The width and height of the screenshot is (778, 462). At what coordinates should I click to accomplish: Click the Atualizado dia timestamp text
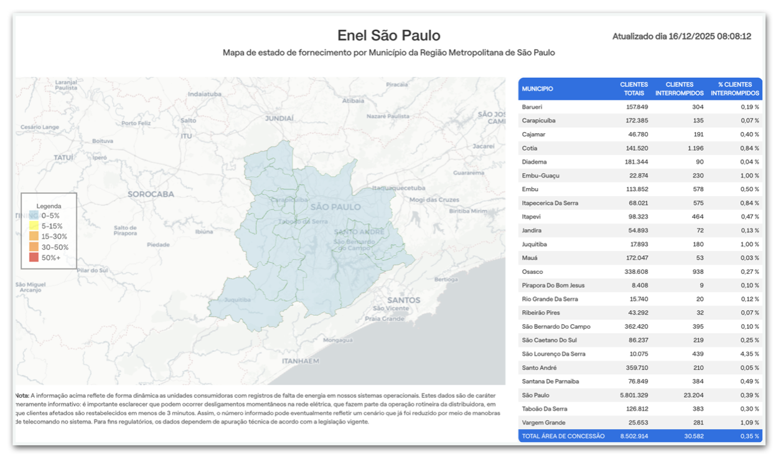(x=682, y=36)
